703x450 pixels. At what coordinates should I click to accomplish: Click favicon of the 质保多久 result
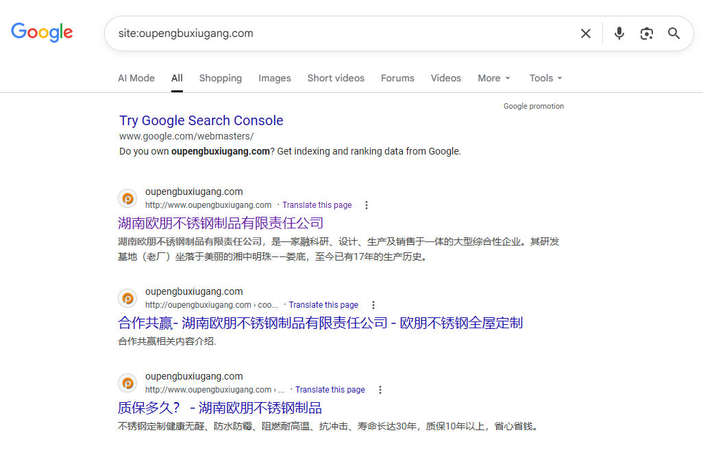127,383
